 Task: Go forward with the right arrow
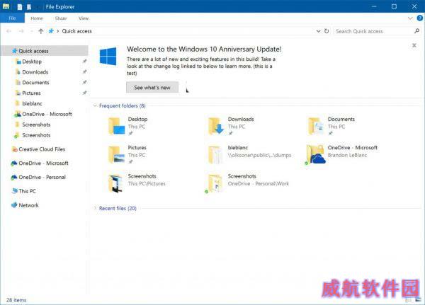tap(21, 31)
